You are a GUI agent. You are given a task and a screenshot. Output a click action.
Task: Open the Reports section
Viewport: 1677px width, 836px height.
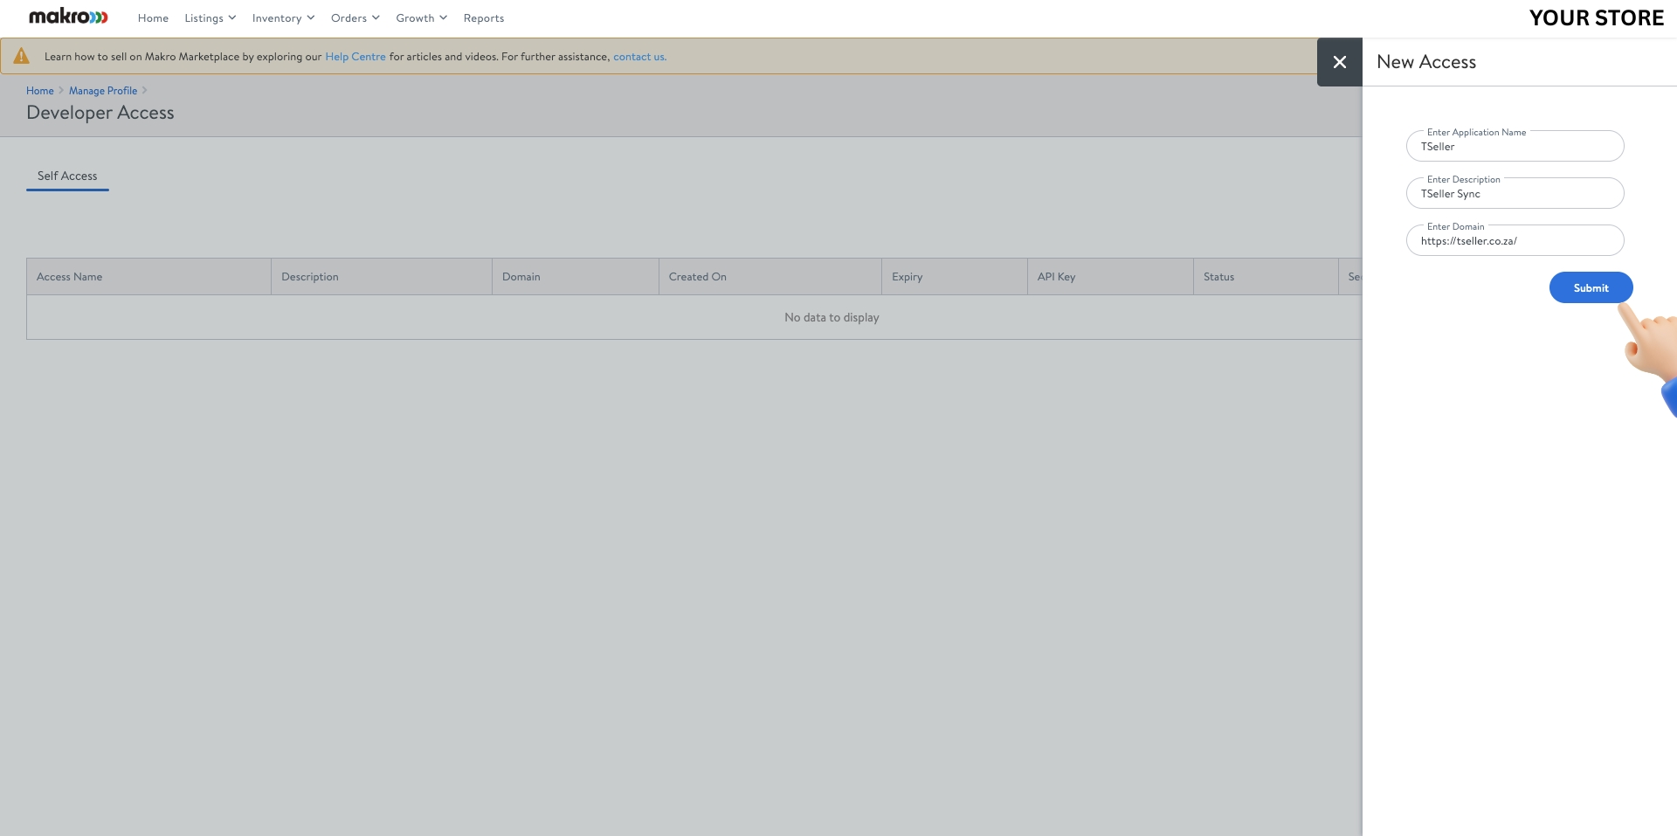pyautogui.click(x=484, y=17)
